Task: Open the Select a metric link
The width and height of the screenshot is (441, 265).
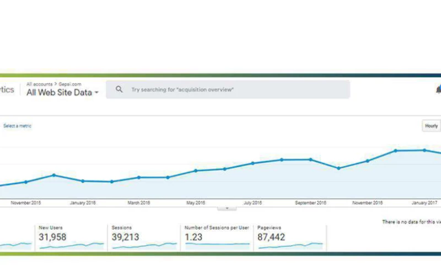Action: click(17, 126)
